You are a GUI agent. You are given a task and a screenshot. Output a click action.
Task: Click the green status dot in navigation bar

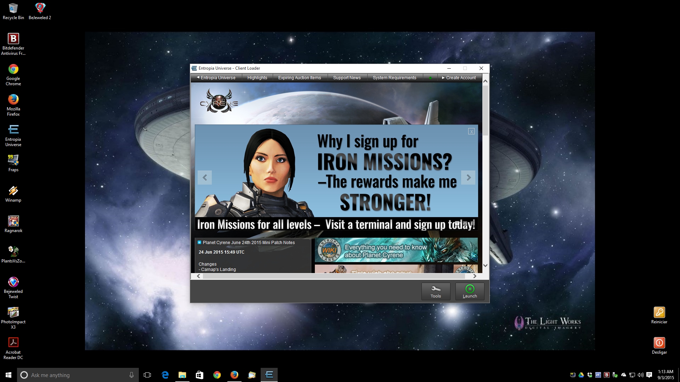pyautogui.click(x=430, y=78)
